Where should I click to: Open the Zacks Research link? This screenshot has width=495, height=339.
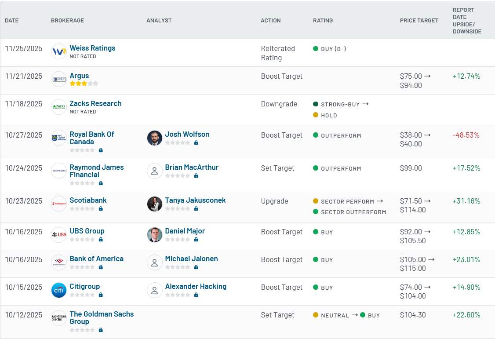point(95,103)
